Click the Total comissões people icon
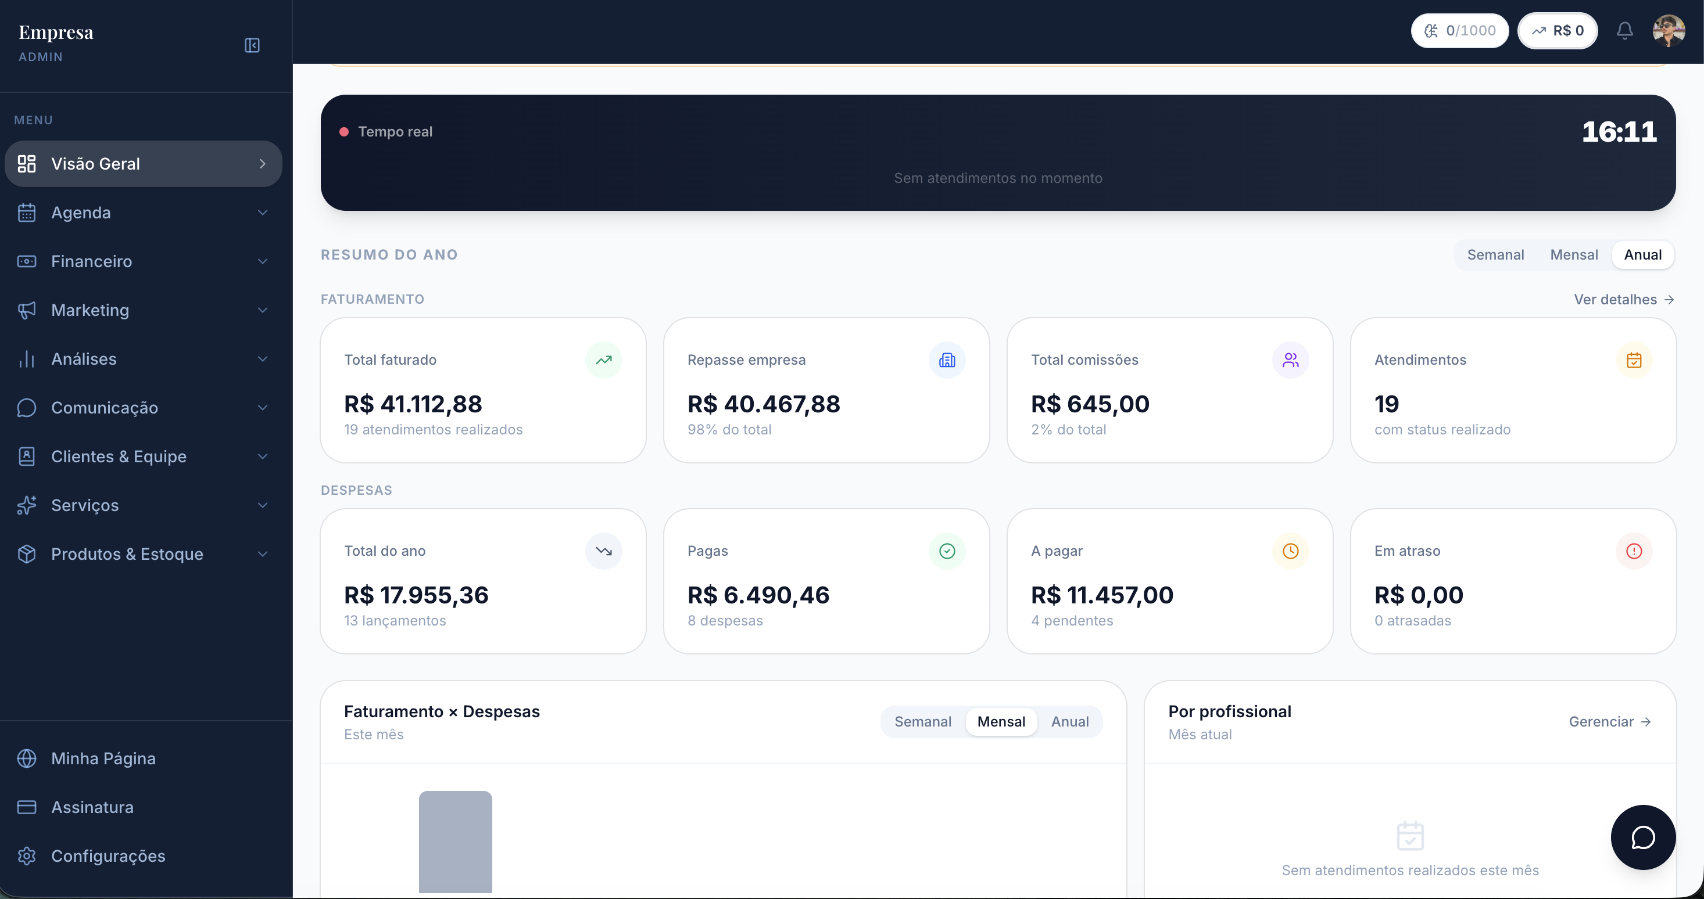Viewport: 1704px width, 899px height. (x=1290, y=360)
